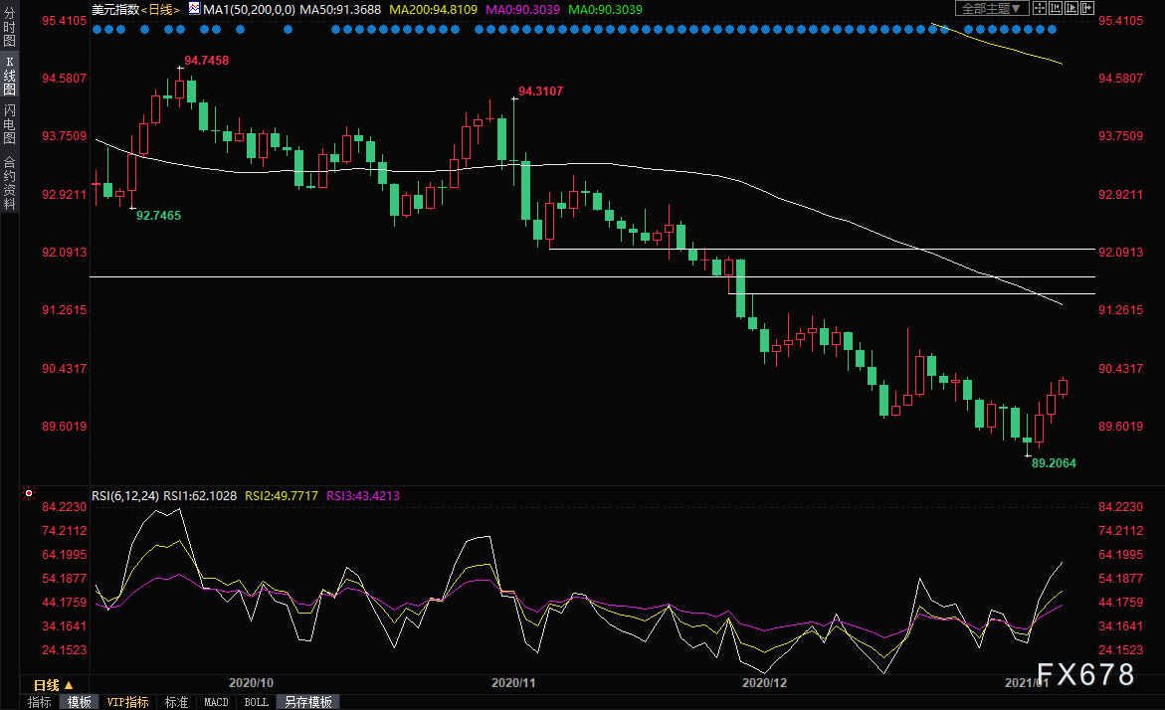The width and height of the screenshot is (1165, 710).
Task: Toggle the 模板 tab at bottom
Action: [79, 702]
